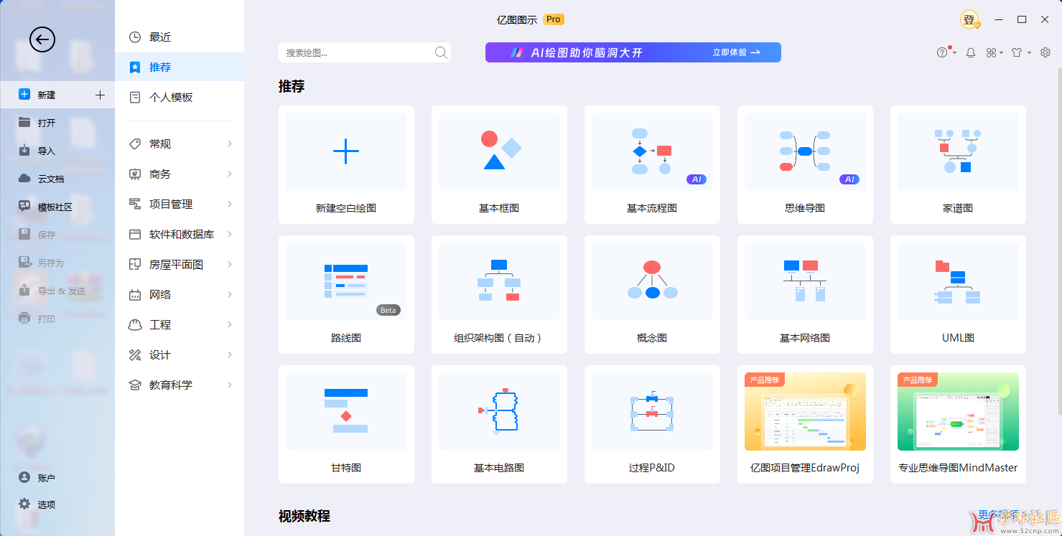
Task: Open the 组织架构图（自动）template
Action: [499, 295]
